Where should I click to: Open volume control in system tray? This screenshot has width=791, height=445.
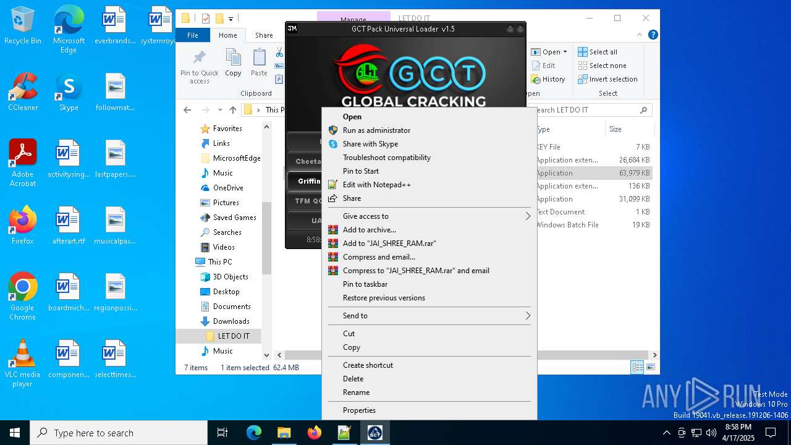711,433
